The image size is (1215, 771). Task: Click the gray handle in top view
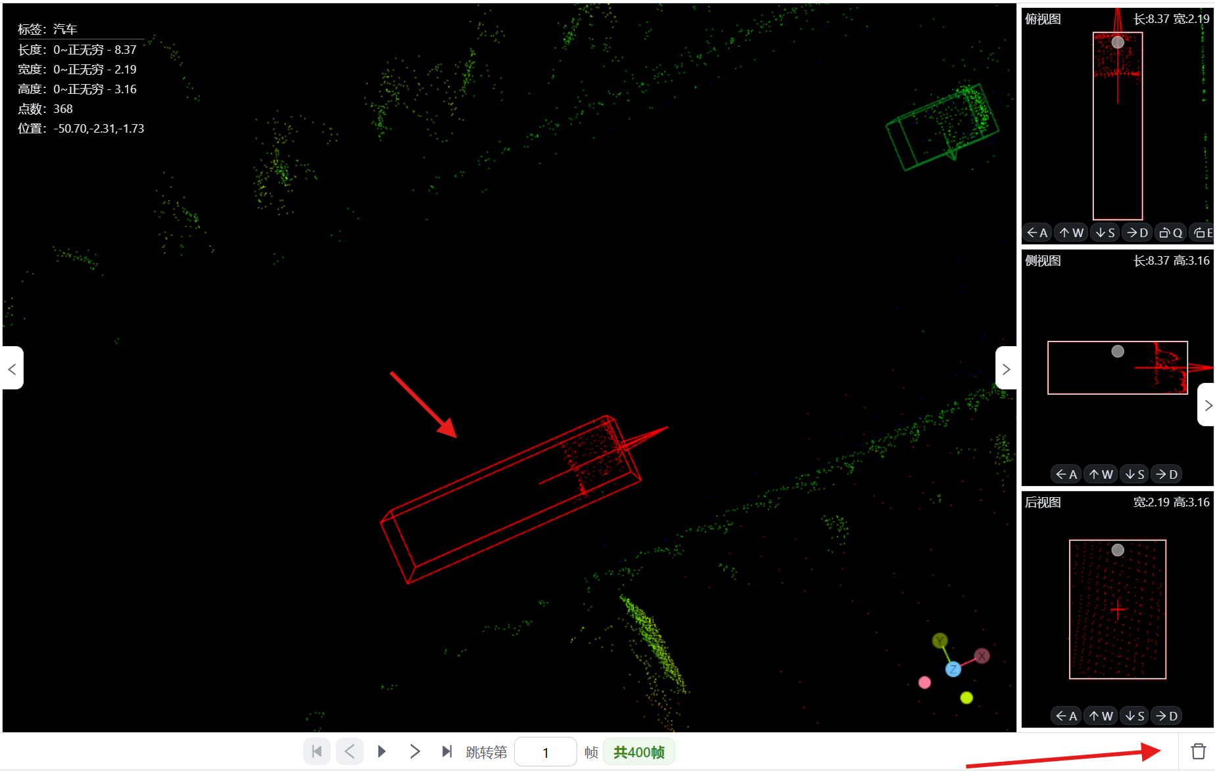point(1118,42)
